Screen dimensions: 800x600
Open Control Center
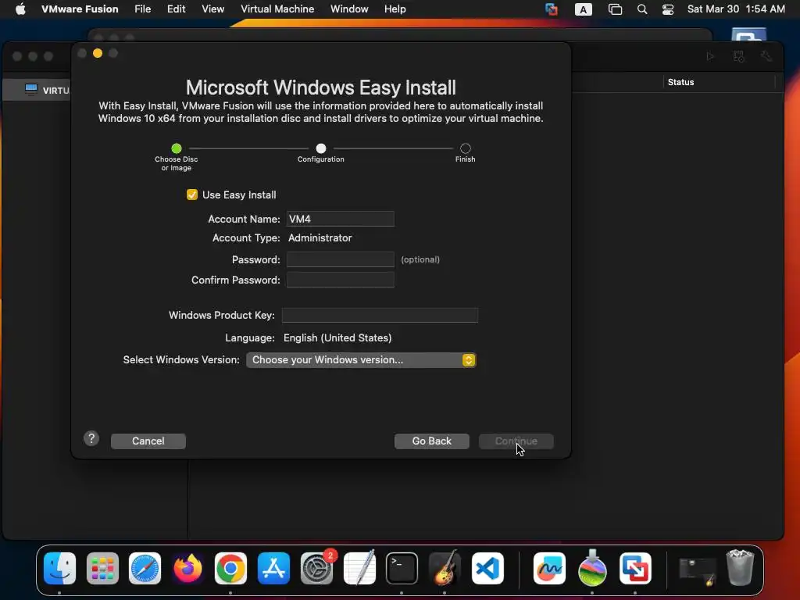(668, 9)
